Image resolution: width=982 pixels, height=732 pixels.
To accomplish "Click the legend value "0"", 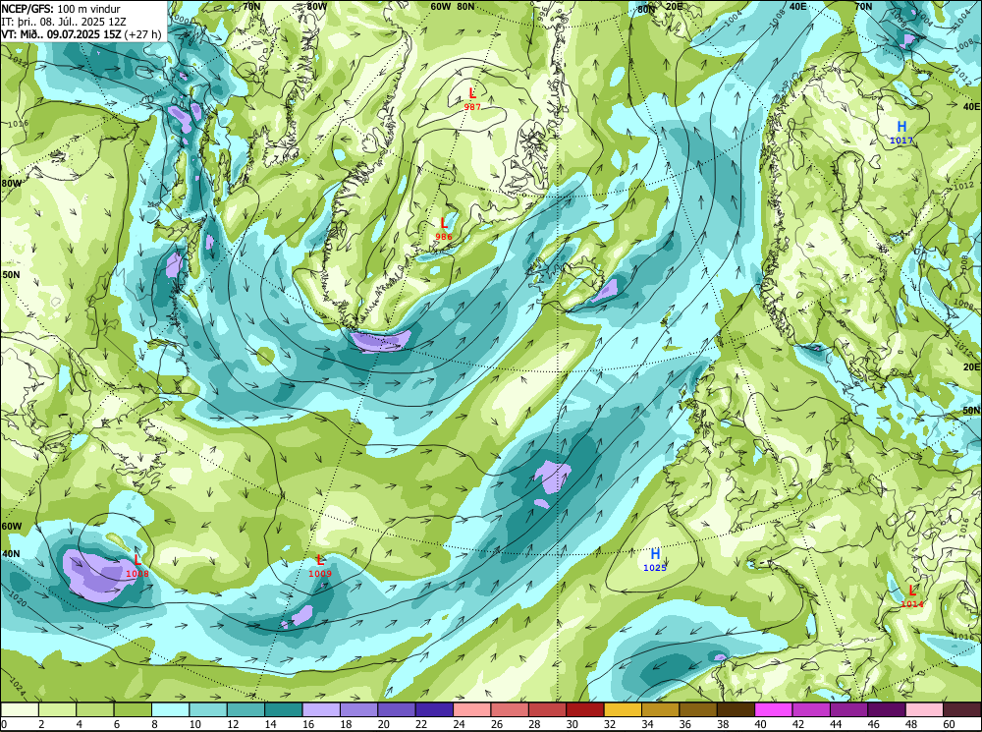I will pos(4,724).
